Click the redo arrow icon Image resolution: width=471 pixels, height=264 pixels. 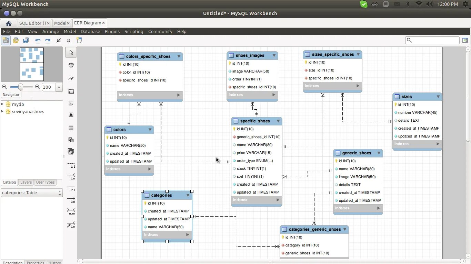tap(48, 40)
